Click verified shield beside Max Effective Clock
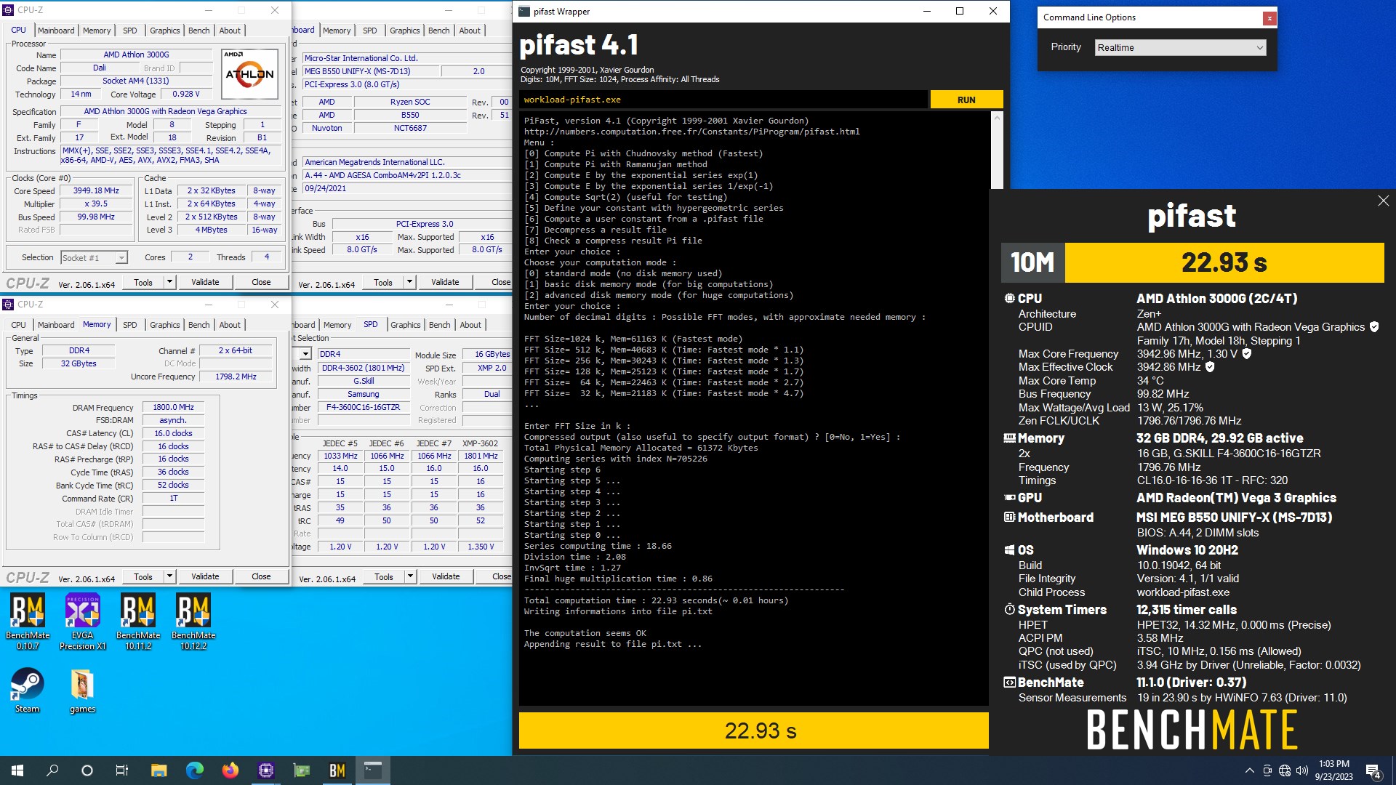1396x785 pixels. pos(1210,367)
